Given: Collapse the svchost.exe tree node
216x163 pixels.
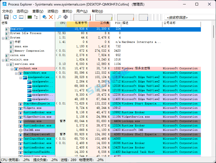Looking at the screenshot, I should click(12, 69).
